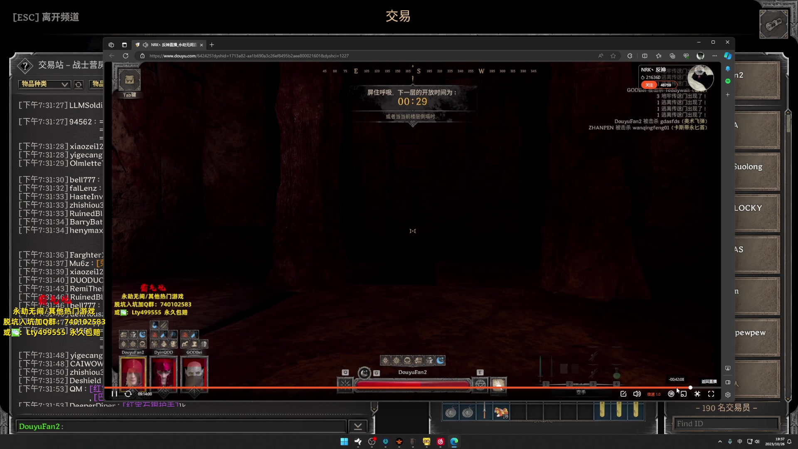798x449 pixels.
Task: Open the taskbar clock 19:37
Action: (x=775, y=442)
